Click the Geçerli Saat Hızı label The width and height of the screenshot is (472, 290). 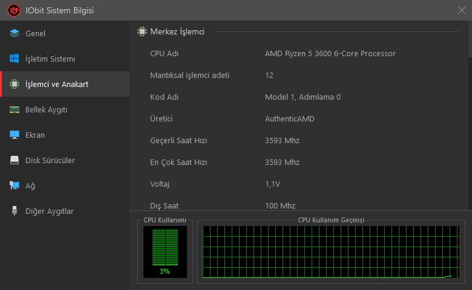click(x=178, y=141)
